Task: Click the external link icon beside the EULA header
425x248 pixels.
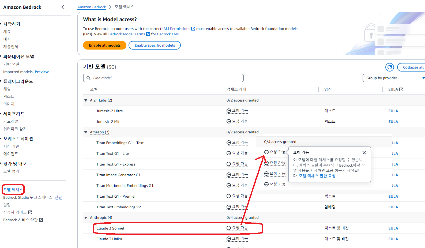Action: (x=401, y=89)
